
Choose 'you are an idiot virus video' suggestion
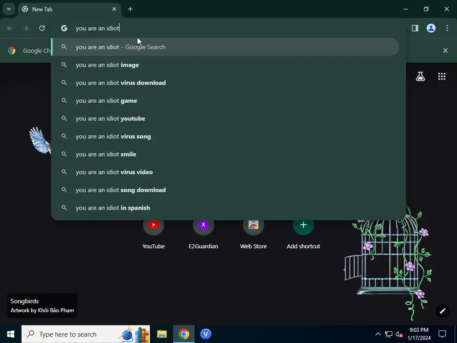click(225, 172)
